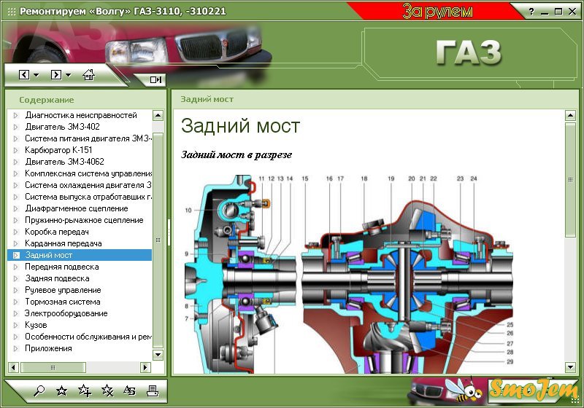Open bookmarks star icon

pos(61,391)
